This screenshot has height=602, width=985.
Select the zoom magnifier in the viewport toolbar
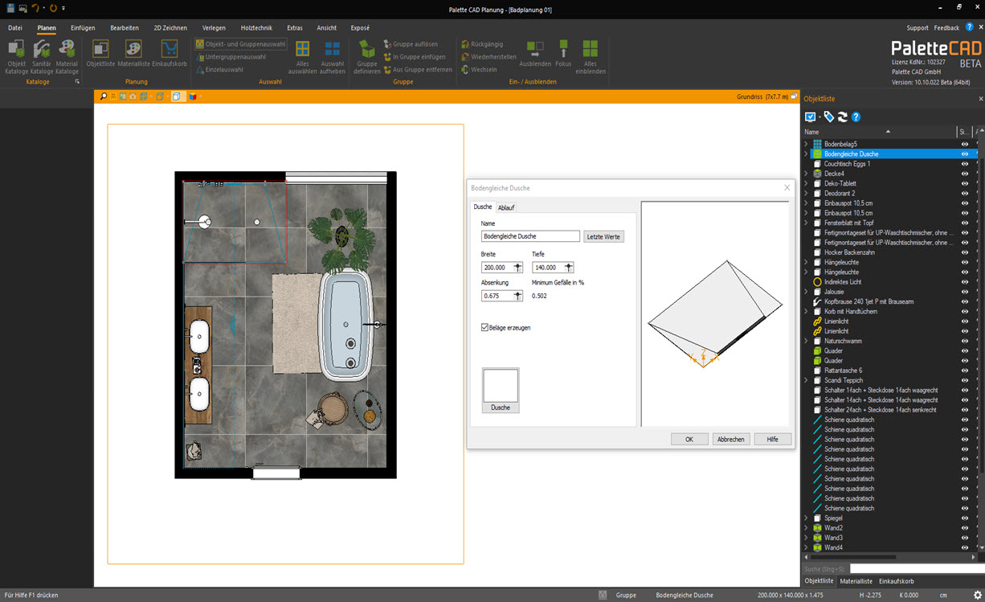[103, 96]
